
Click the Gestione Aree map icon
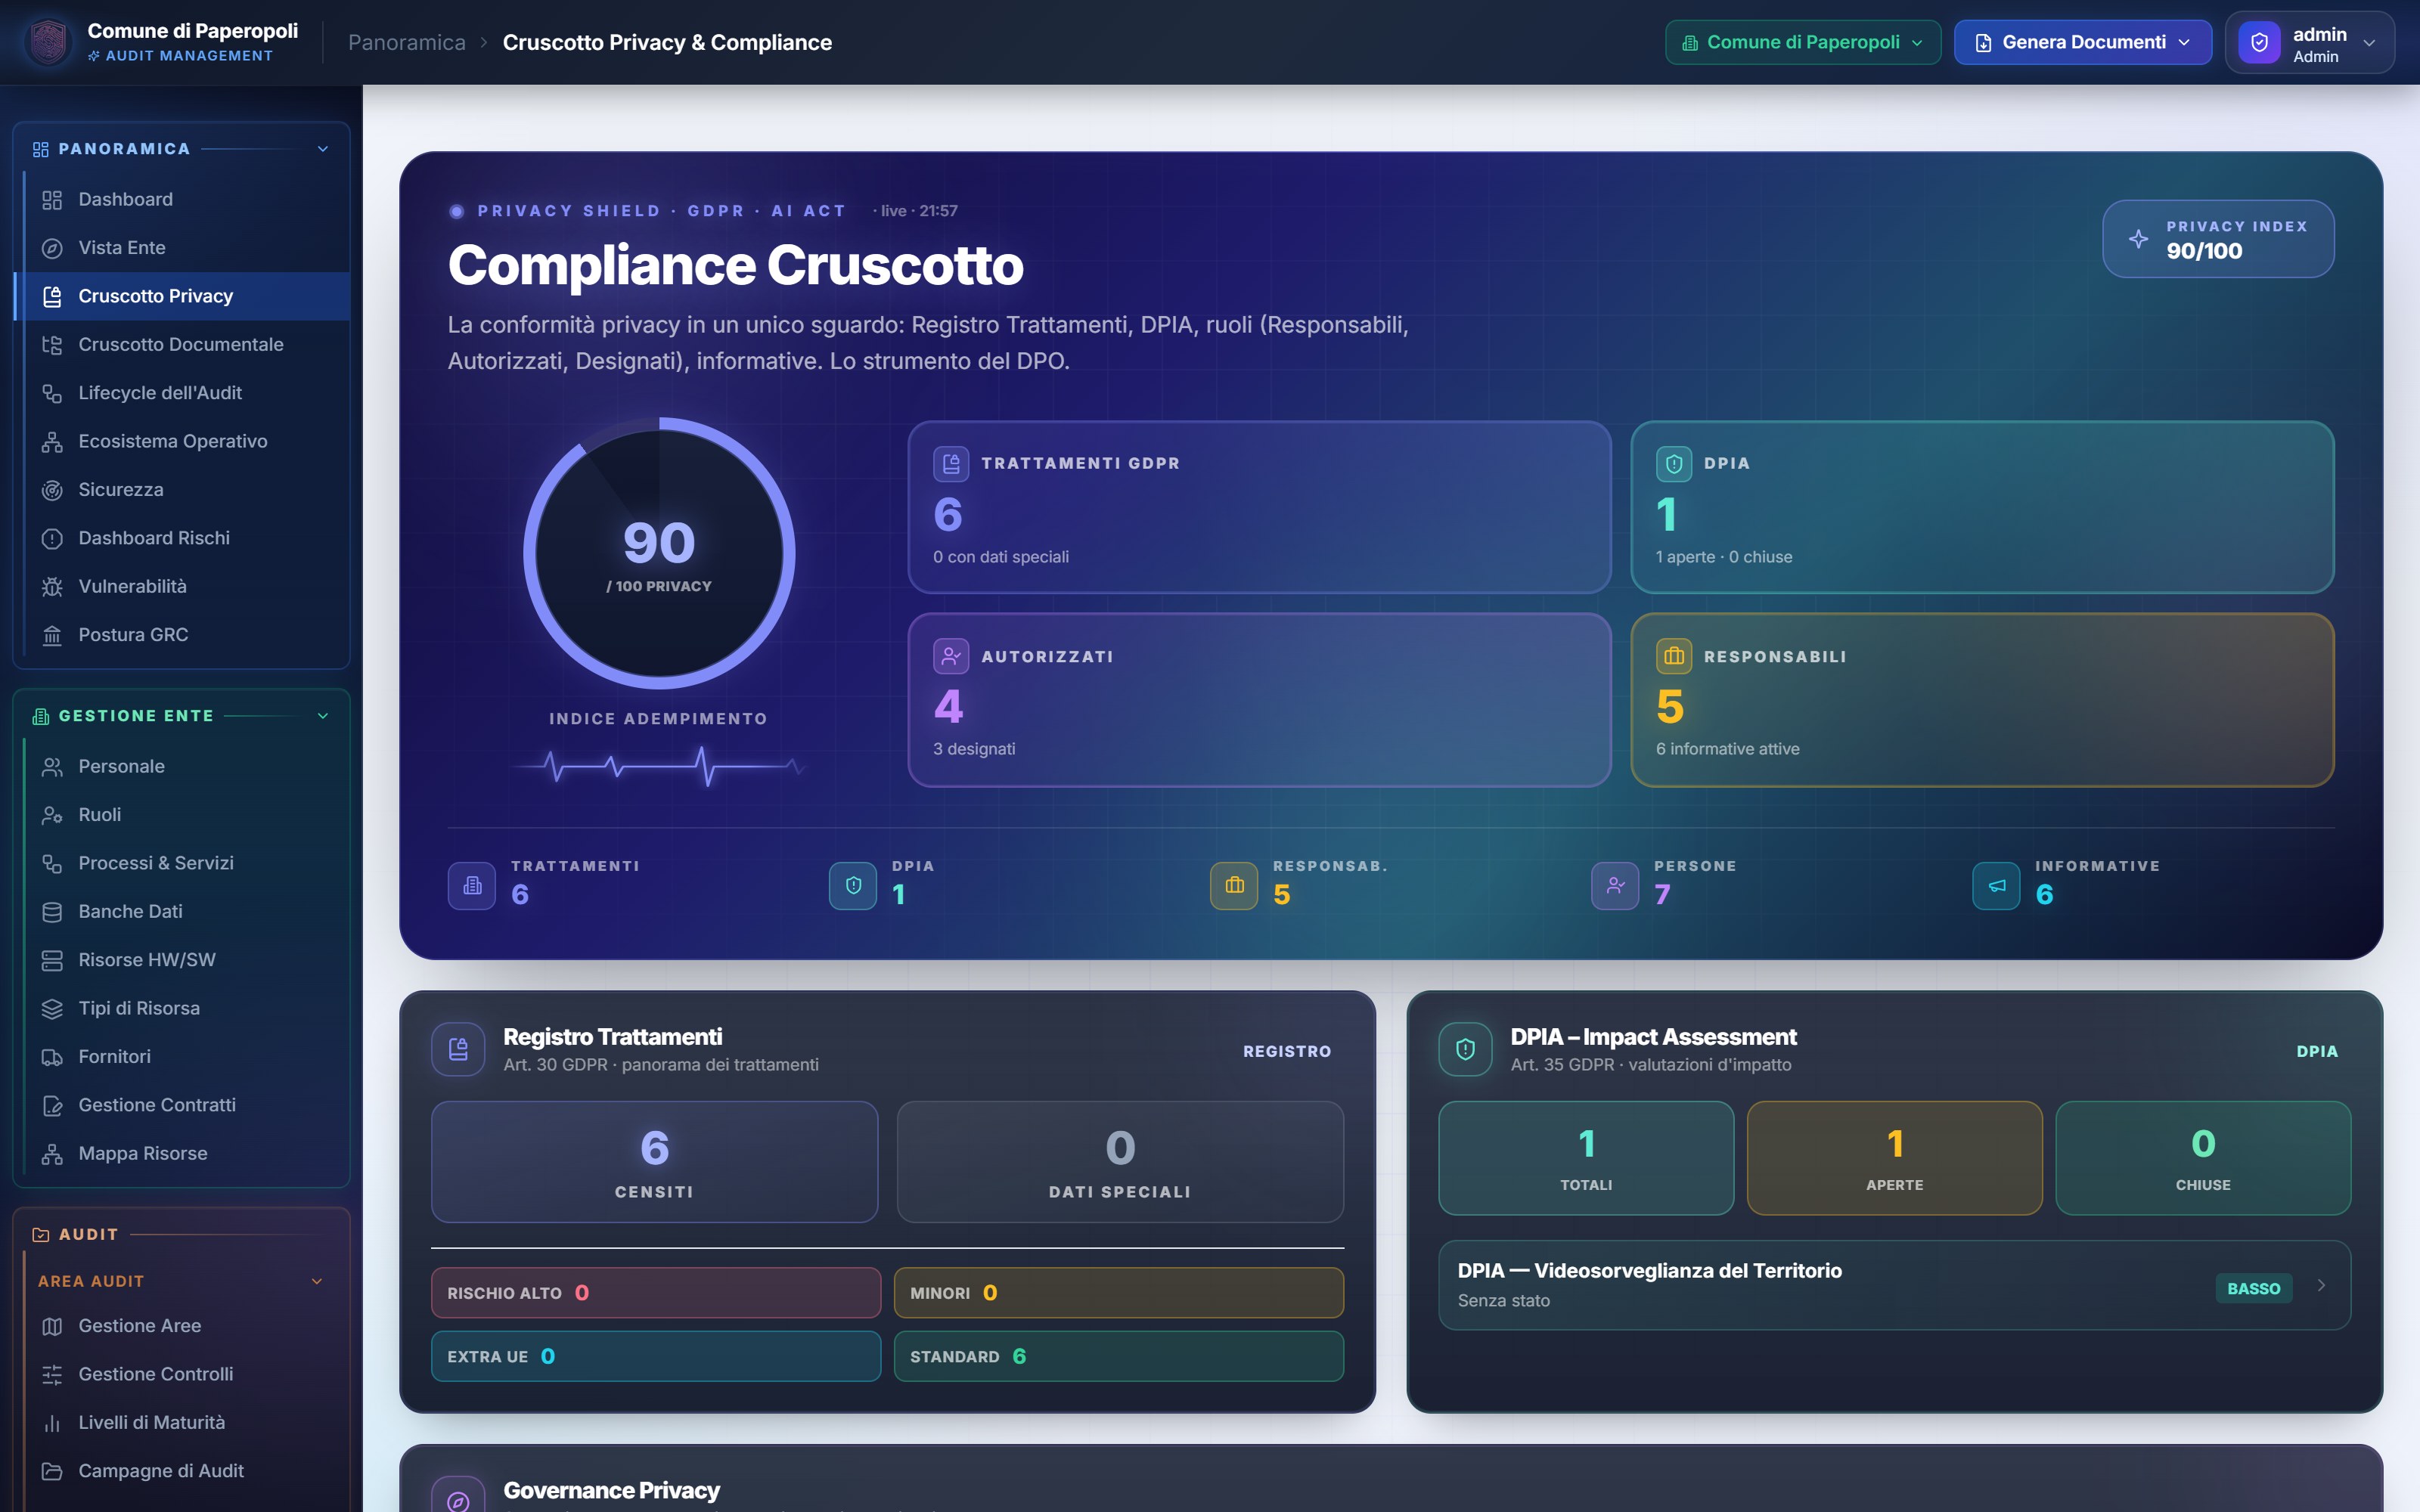[52, 1326]
